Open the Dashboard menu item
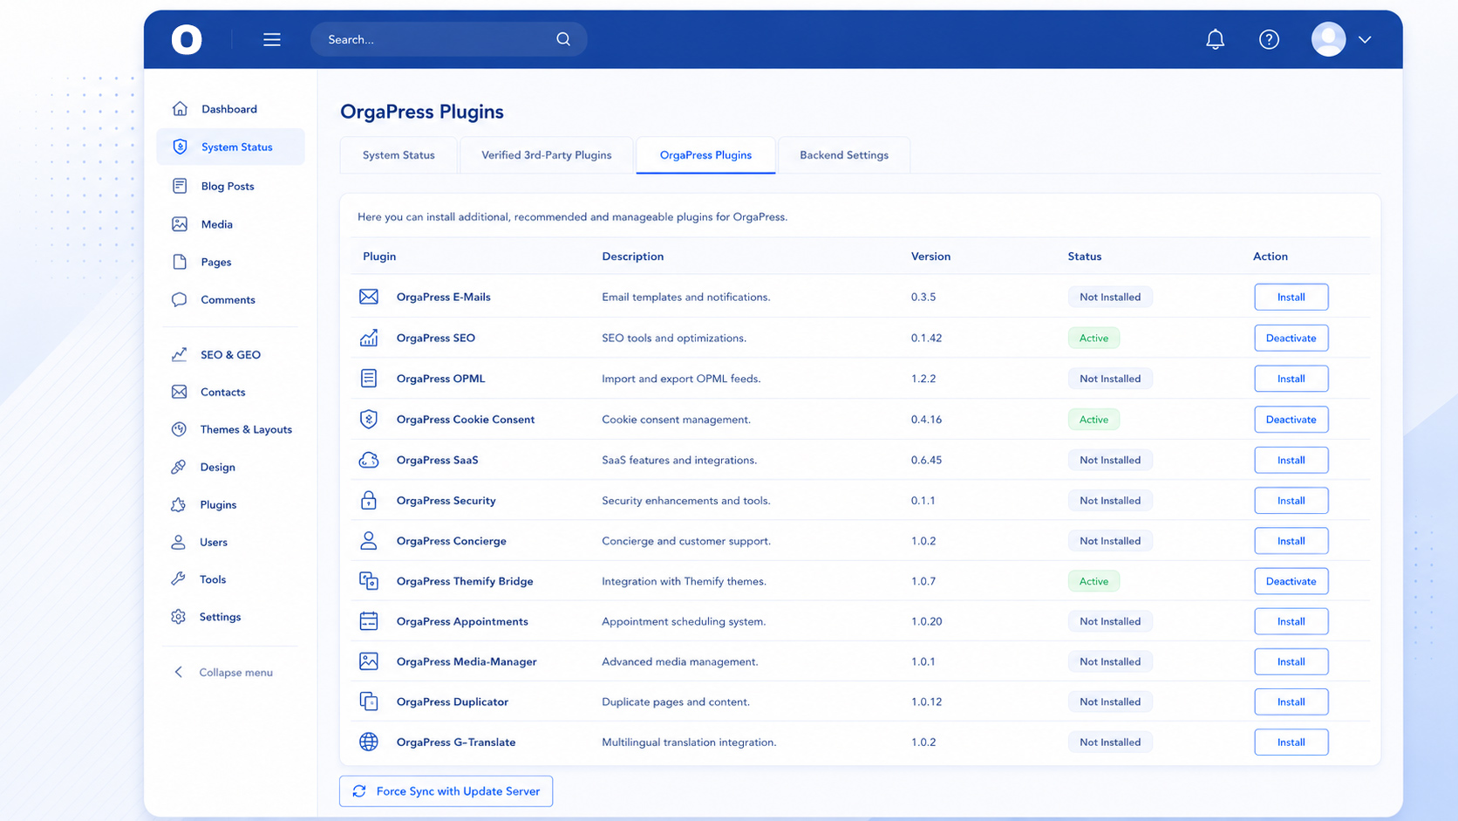 tap(231, 109)
